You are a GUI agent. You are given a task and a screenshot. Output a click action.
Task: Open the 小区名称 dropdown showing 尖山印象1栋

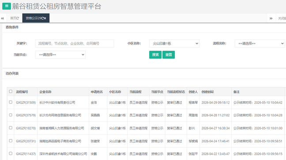(174, 43)
